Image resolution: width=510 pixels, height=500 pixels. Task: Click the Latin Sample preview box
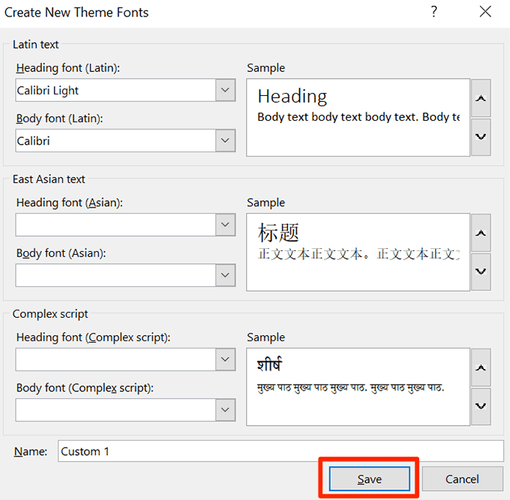click(358, 118)
